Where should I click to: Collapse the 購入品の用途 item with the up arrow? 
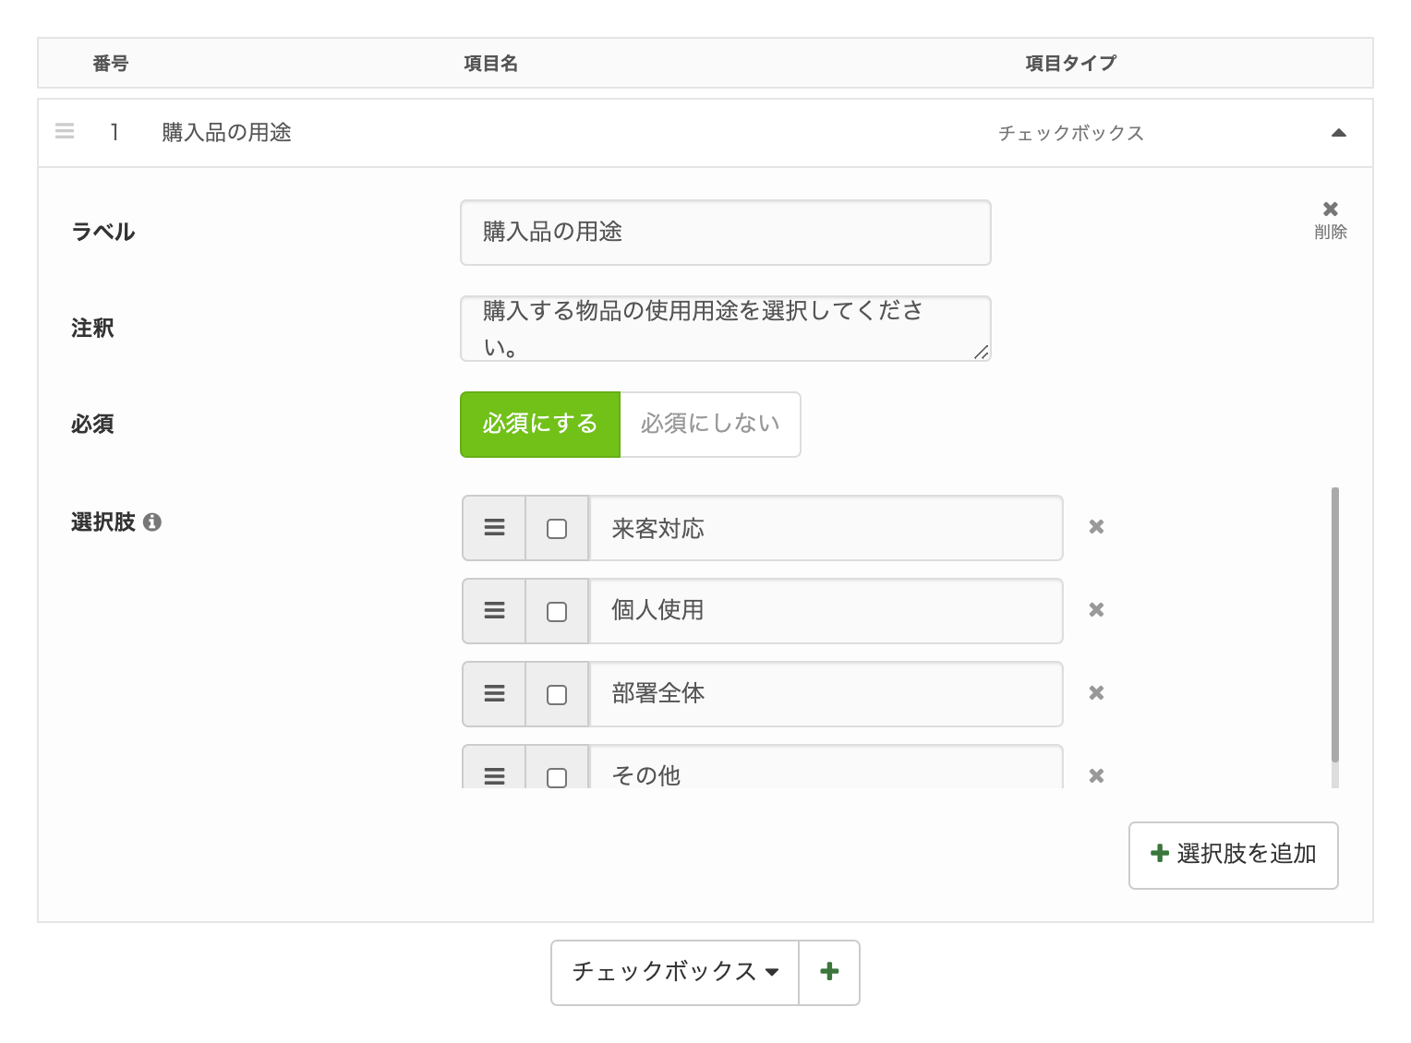tap(1338, 133)
